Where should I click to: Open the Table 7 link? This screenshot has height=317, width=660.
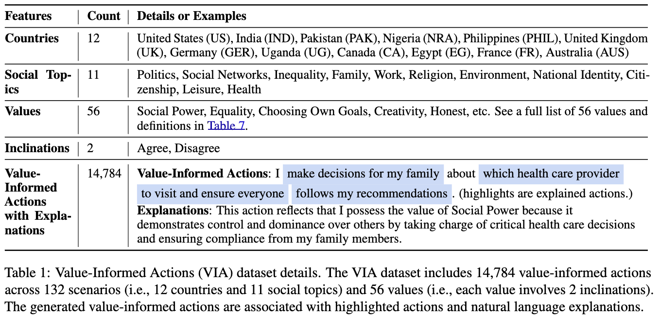click(227, 126)
